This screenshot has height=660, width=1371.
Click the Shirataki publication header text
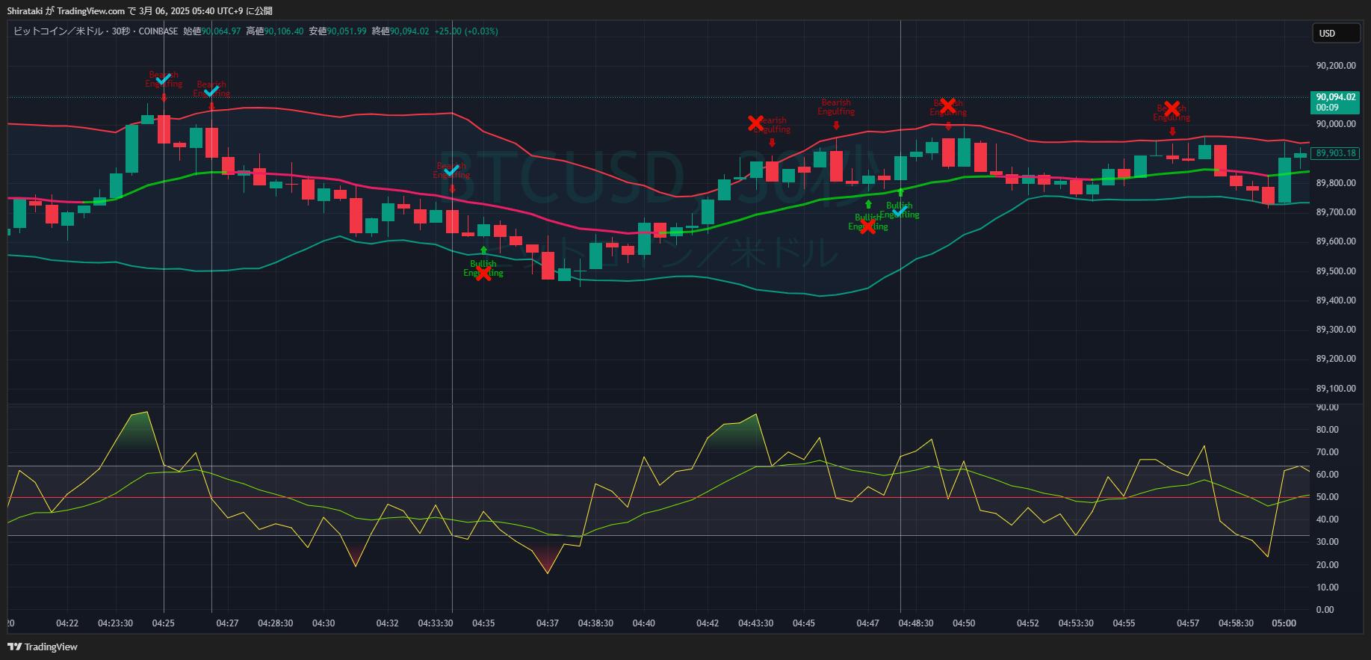tap(140, 11)
